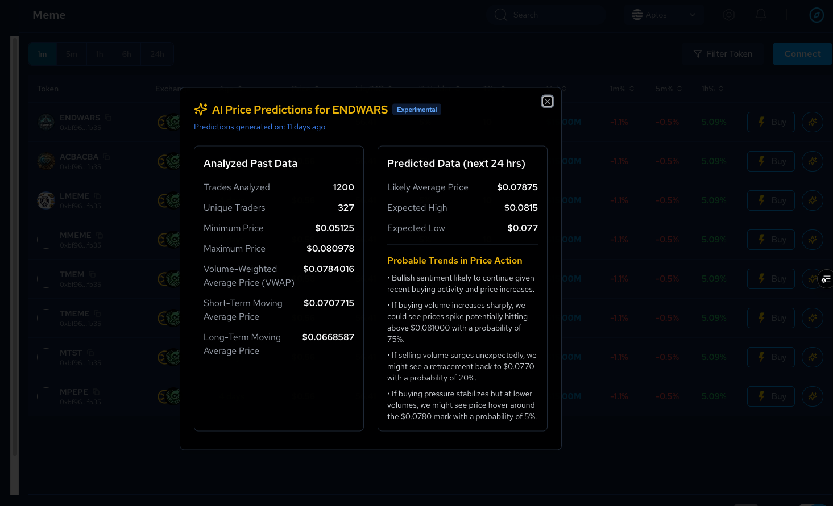Switch to the 5m timeframe tab
833x506 pixels.
coord(71,54)
